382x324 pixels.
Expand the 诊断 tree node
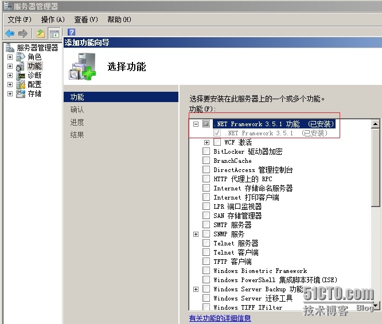click(10, 75)
